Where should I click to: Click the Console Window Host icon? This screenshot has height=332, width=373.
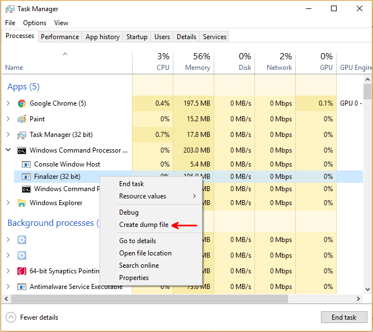pos(26,164)
